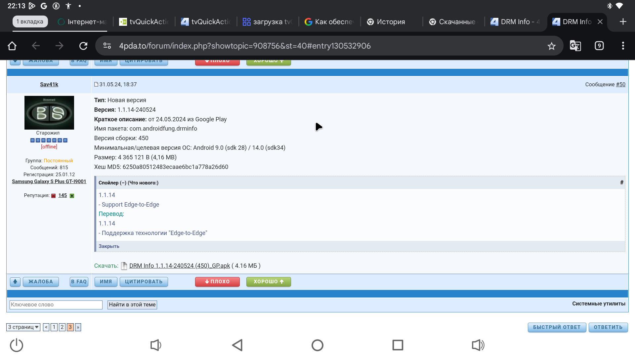Switch to the Скачанные tab

pyautogui.click(x=457, y=22)
